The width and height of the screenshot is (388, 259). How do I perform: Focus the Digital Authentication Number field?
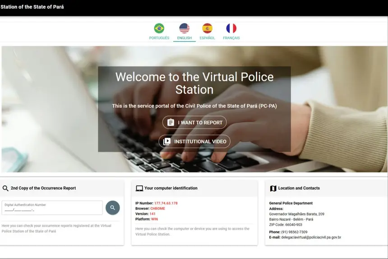point(52,208)
